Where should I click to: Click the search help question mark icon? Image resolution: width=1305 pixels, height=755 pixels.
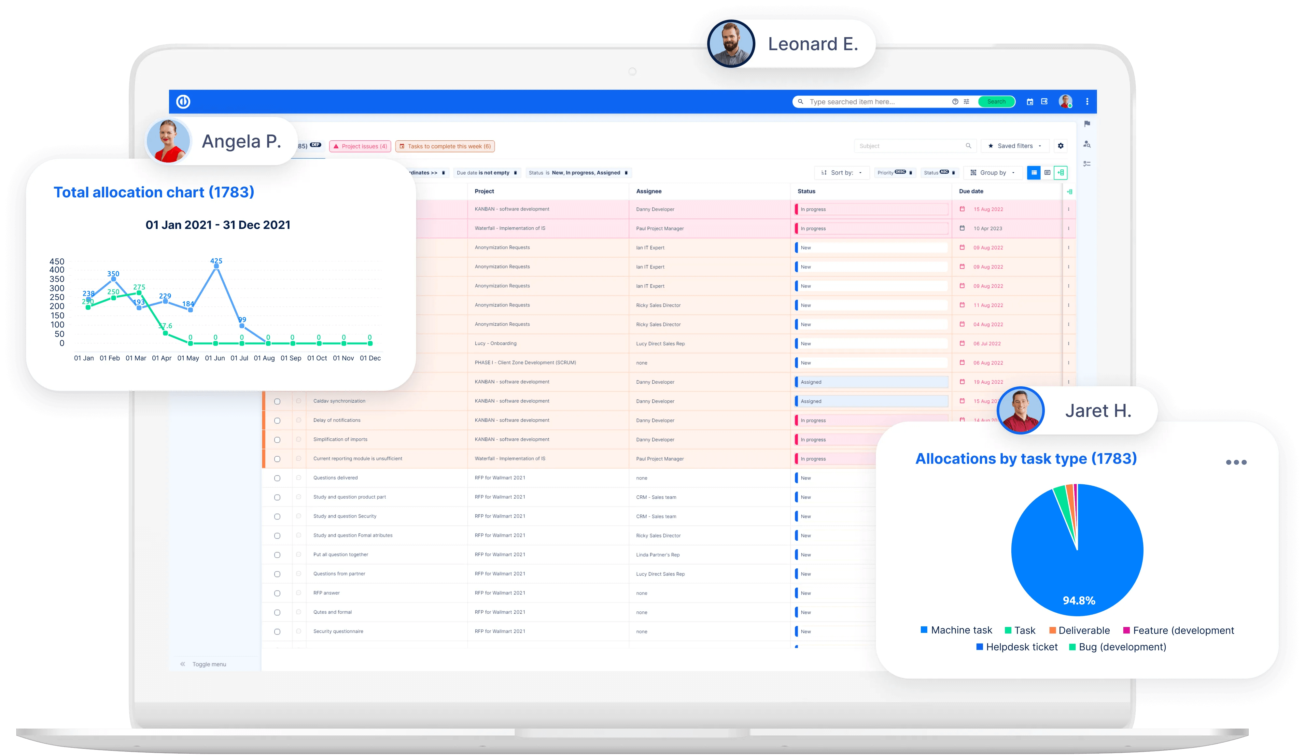click(x=955, y=102)
